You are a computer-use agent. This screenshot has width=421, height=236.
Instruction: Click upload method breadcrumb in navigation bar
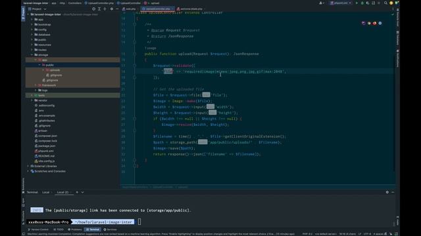pyautogui.click(x=152, y=3)
